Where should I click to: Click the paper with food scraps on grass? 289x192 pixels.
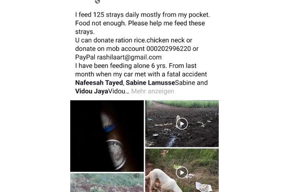point(204,187)
